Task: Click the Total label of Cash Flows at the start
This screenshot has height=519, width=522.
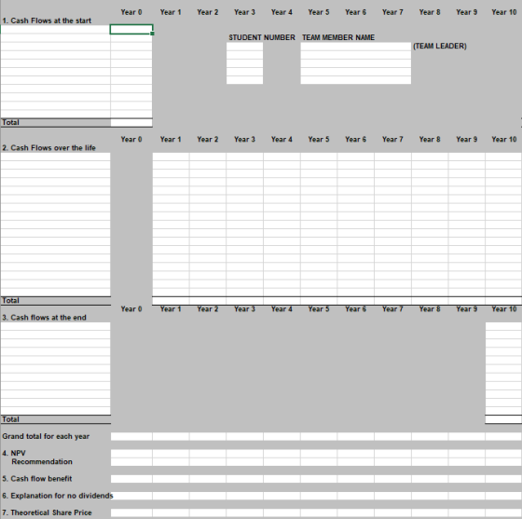Action: [10, 122]
